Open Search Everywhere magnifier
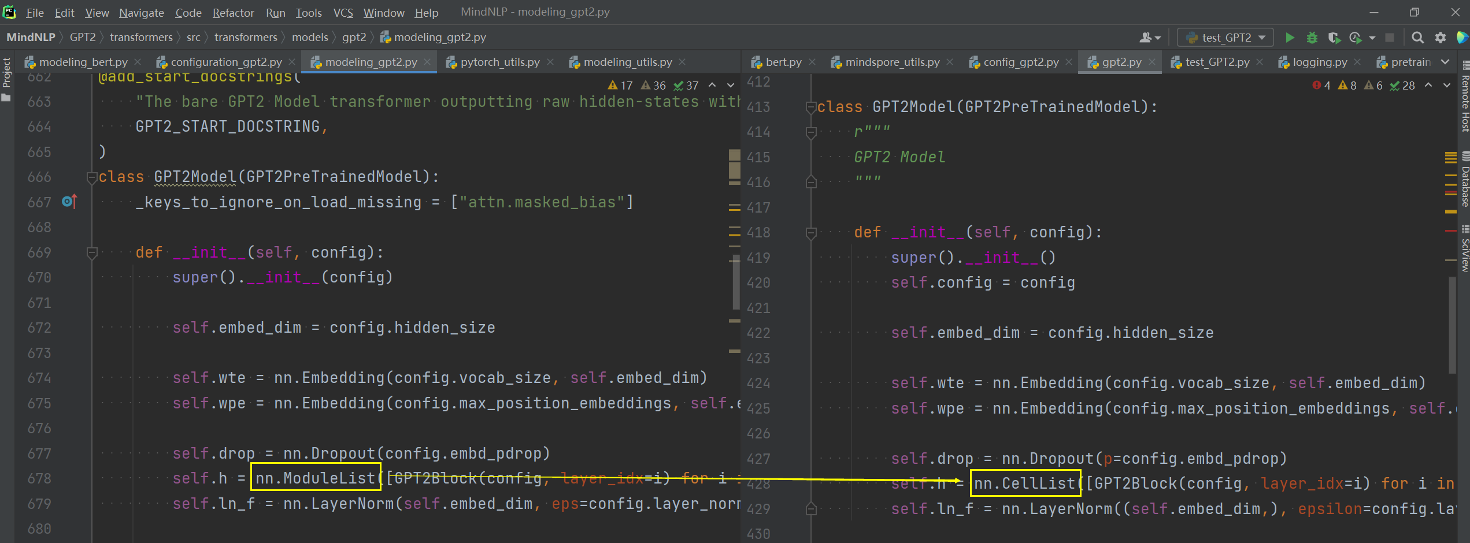1470x543 pixels. pos(1417,38)
